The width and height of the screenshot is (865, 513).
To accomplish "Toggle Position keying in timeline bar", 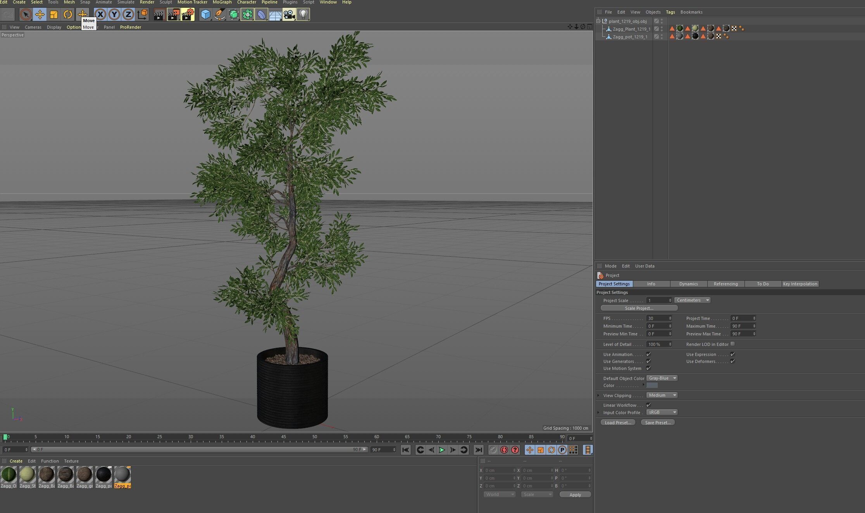I will 530,450.
